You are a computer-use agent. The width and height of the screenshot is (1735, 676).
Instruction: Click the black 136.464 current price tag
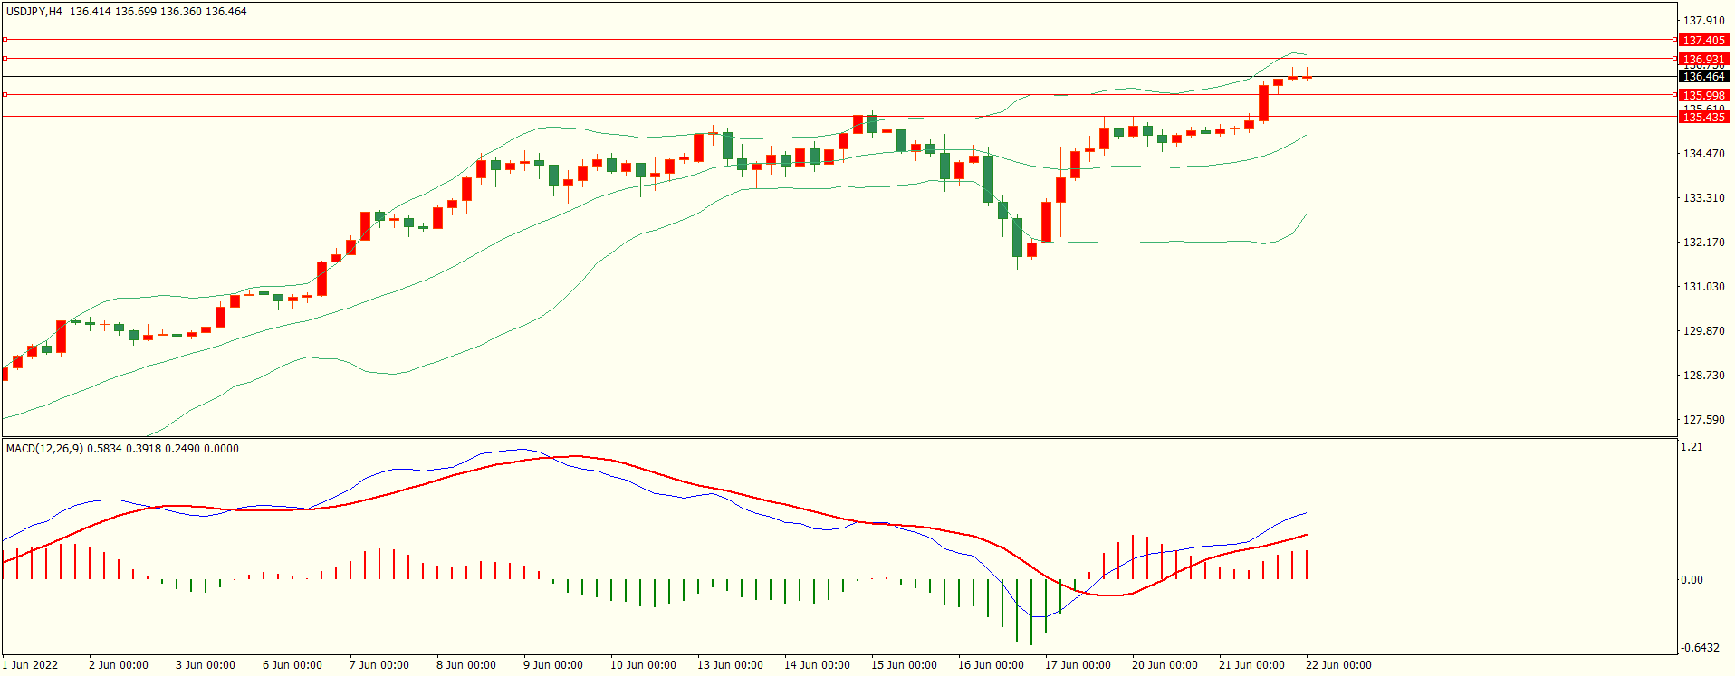point(1703,77)
